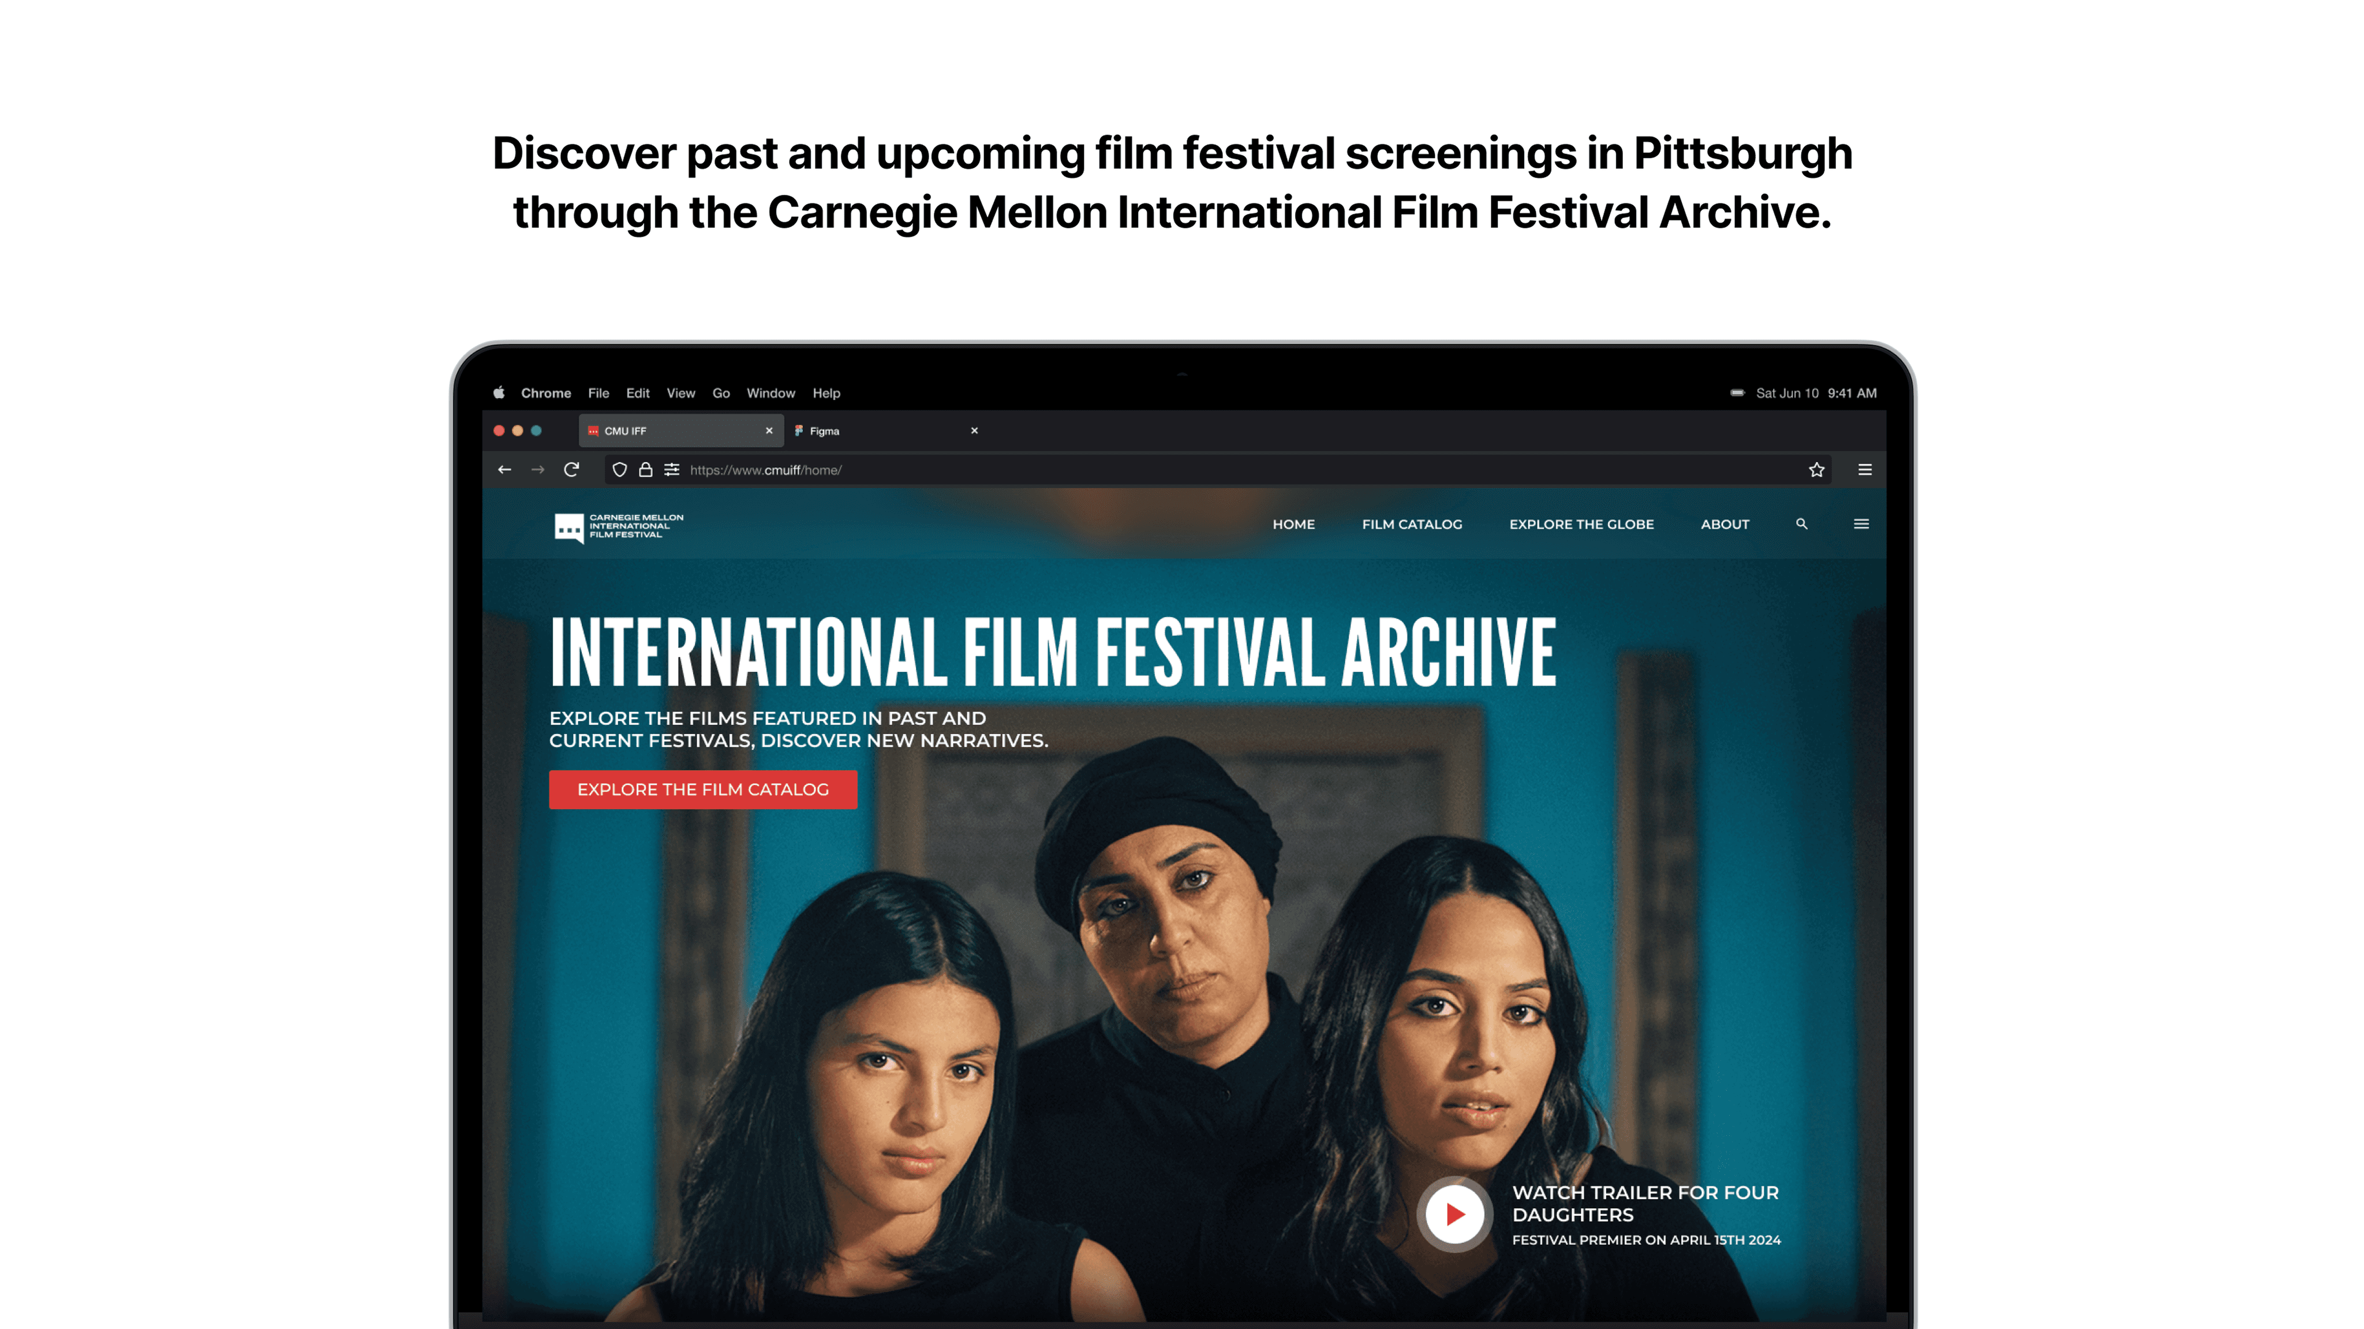
Task: Click the shield icon in address bar
Action: 619,470
